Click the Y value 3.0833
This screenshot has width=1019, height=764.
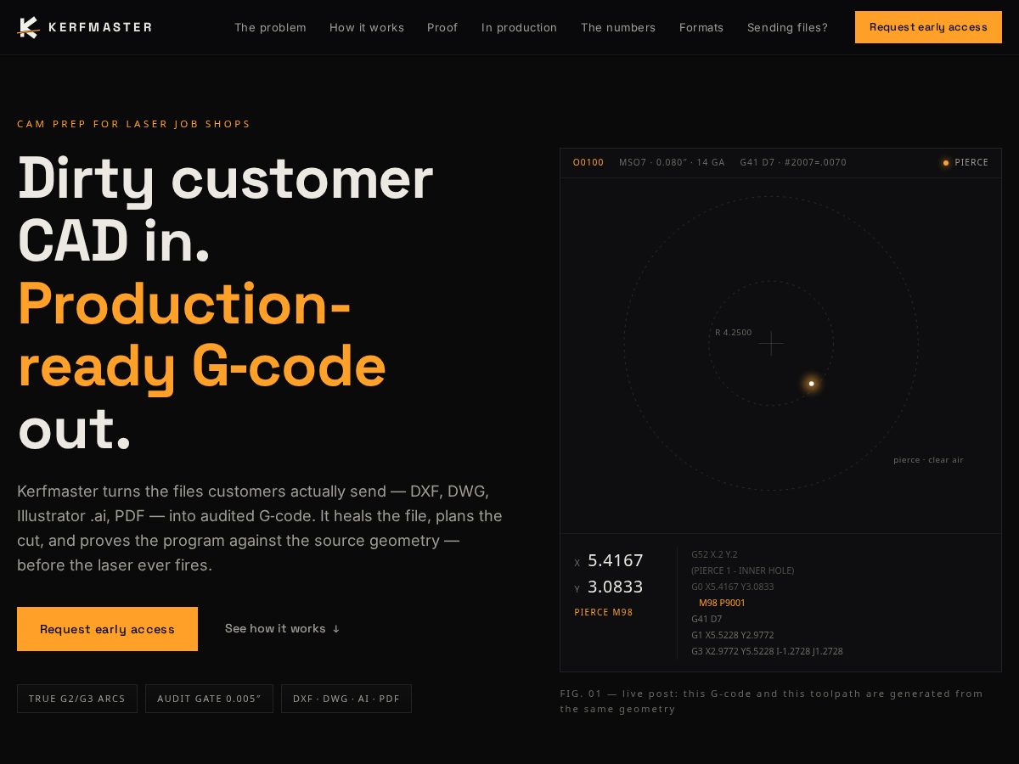[616, 587]
